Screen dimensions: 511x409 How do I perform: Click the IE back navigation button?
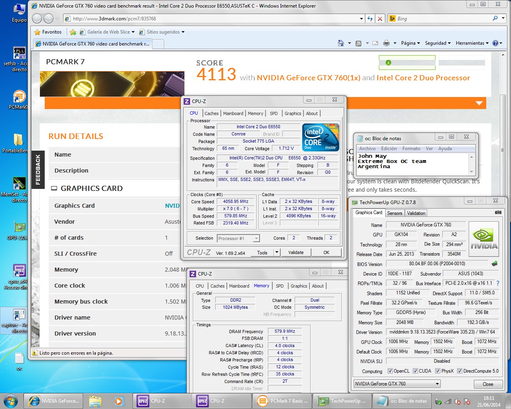point(37,18)
